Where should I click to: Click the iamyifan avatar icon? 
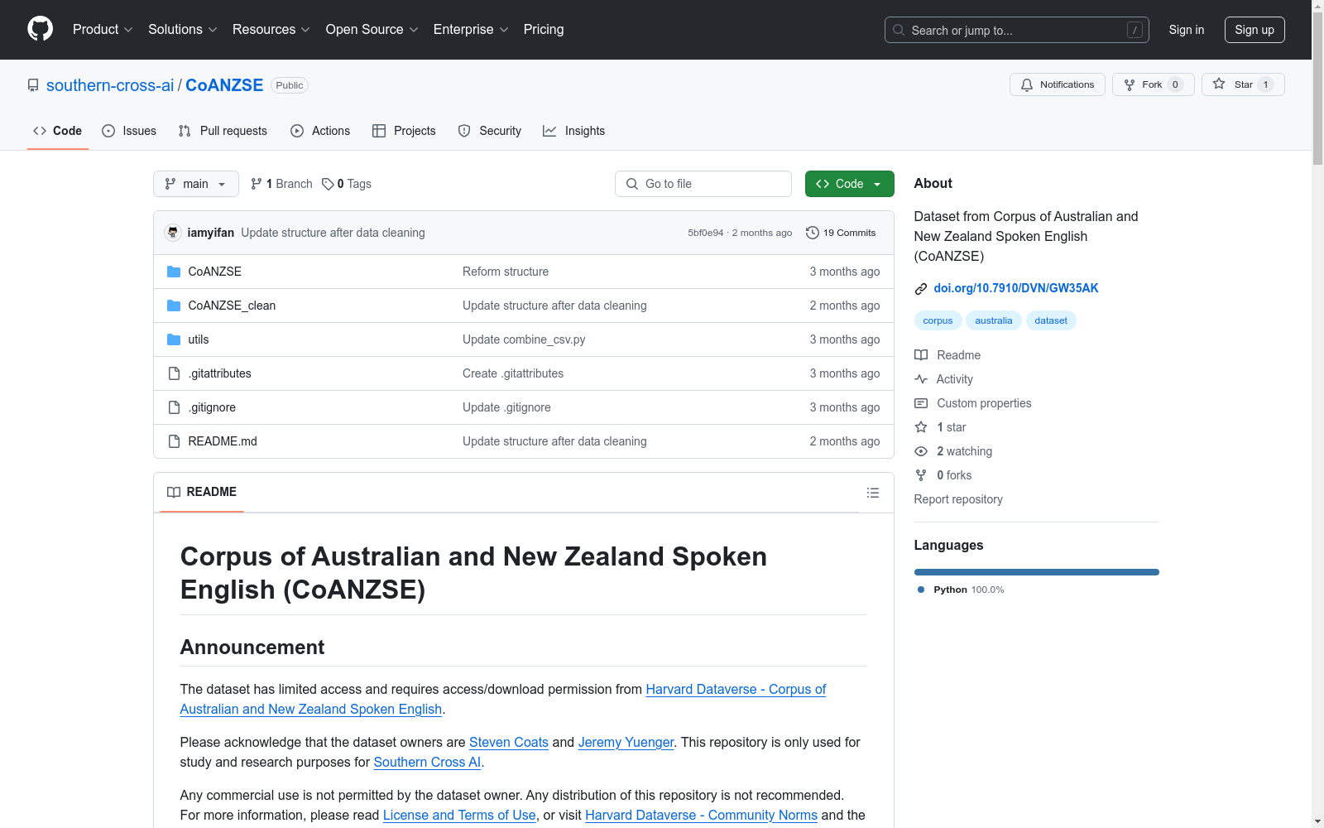(173, 233)
